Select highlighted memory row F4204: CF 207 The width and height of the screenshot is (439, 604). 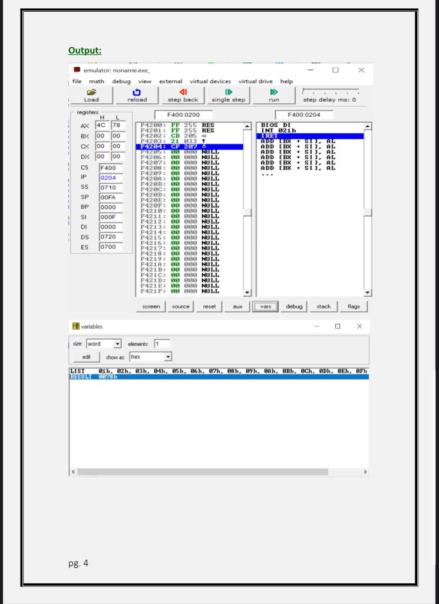[x=189, y=147]
